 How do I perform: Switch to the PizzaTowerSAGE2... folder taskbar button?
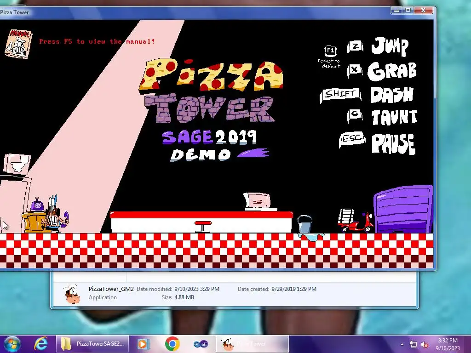pyautogui.click(x=92, y=344)
